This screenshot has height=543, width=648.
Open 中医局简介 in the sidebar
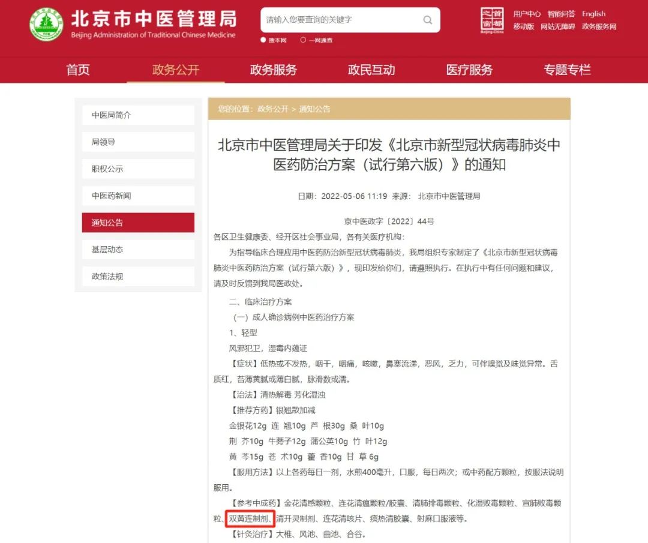click(x=138, y=115)
